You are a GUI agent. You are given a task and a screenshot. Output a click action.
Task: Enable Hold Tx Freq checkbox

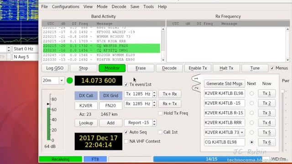point(160,113)
